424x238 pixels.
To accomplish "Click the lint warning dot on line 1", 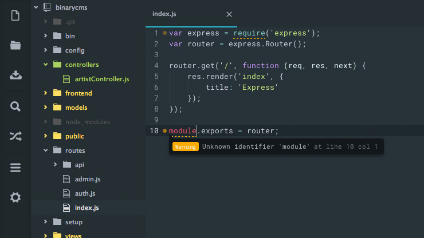I will coord(164,33).
